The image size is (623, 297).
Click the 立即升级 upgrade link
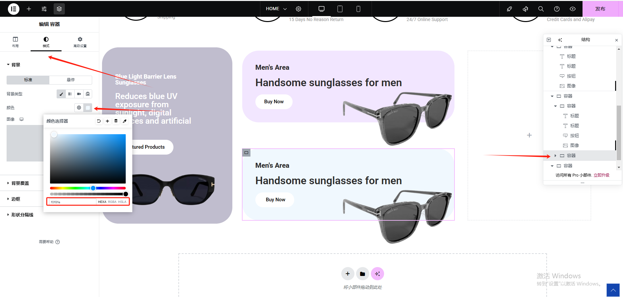pos(601,175)
